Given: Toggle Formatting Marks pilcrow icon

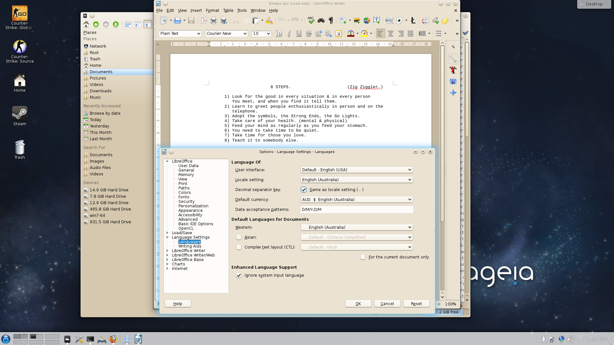Looking at the screenshot, I should pyautogui.click(x=331, y=21).
